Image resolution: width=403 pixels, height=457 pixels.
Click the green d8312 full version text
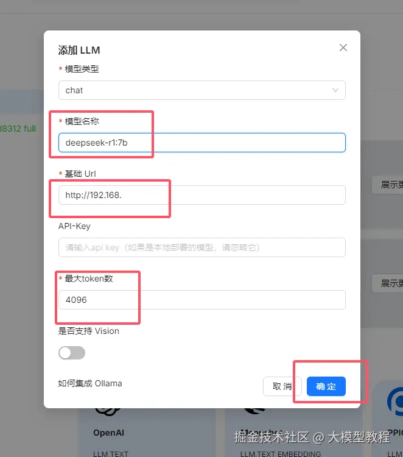[18, 129]
